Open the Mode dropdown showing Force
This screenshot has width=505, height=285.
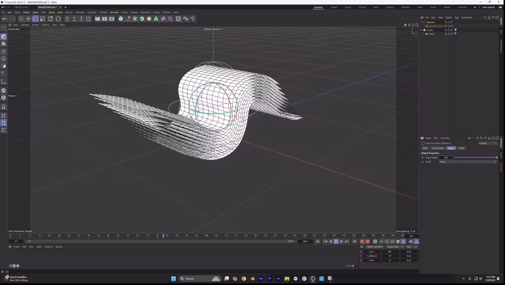(x=468, y=162)
